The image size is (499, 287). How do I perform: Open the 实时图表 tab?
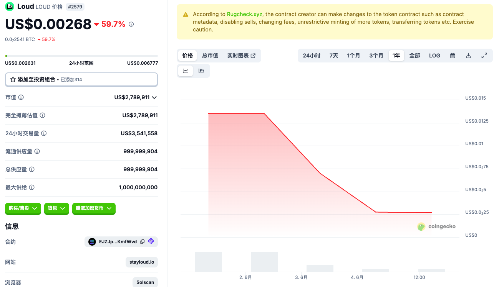241,56
